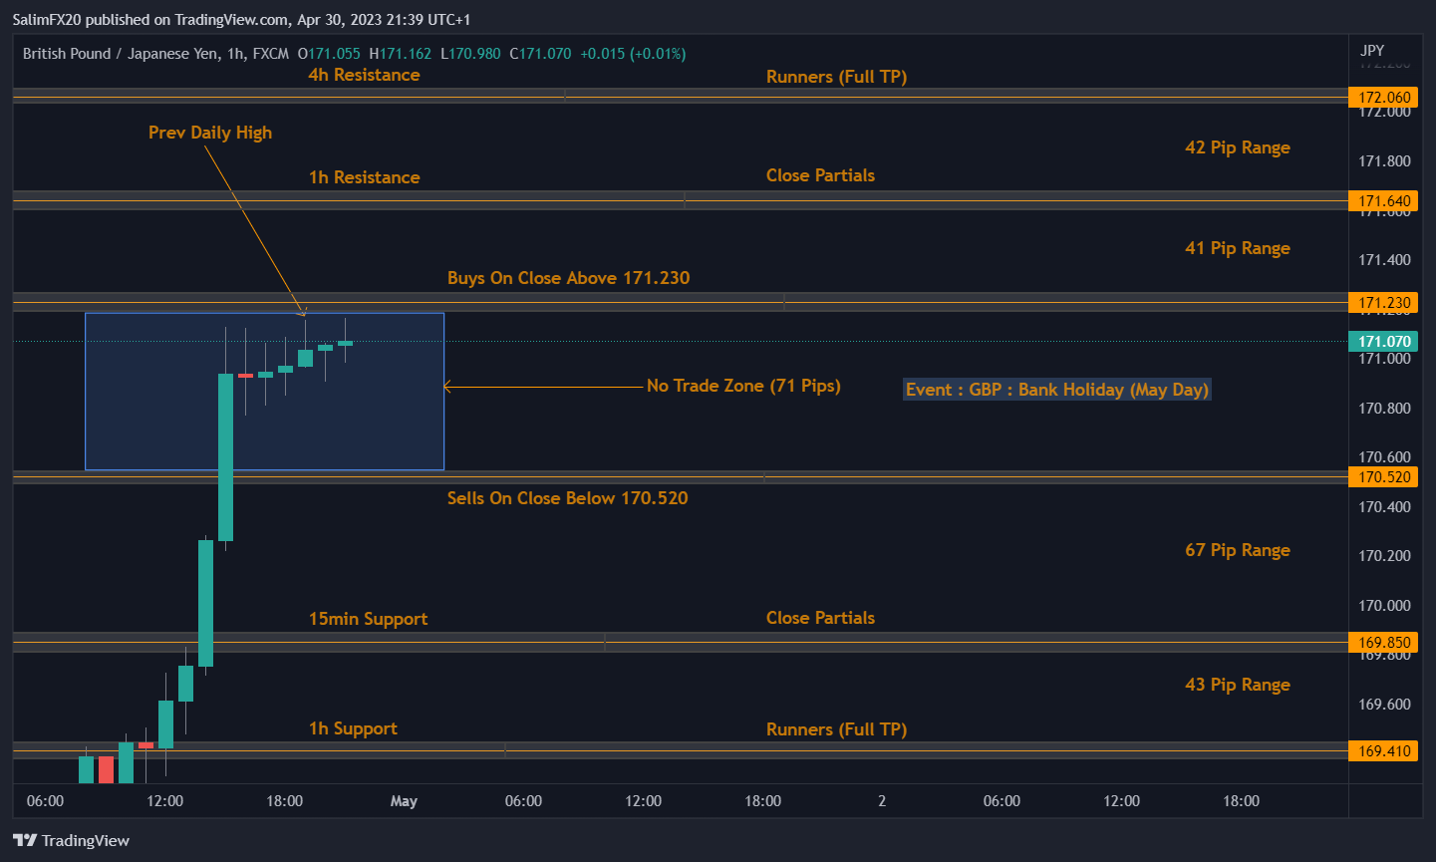The width and height of the screenshot is (1436, 862).
Task: Click the 172.060 price label
Action: pyautogui.click(x=1384, y=98)
